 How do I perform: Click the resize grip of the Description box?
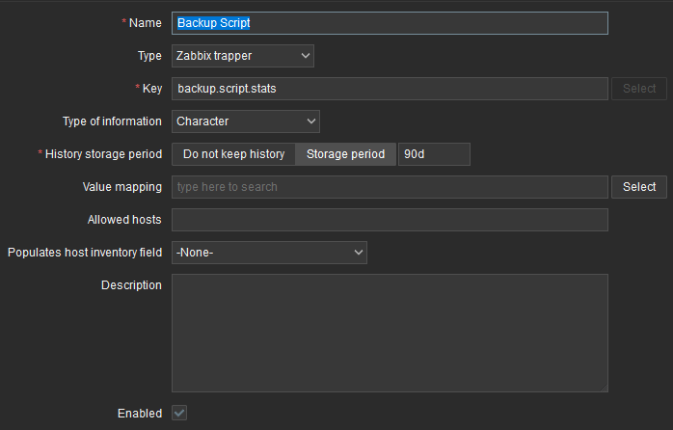[604, 388]
